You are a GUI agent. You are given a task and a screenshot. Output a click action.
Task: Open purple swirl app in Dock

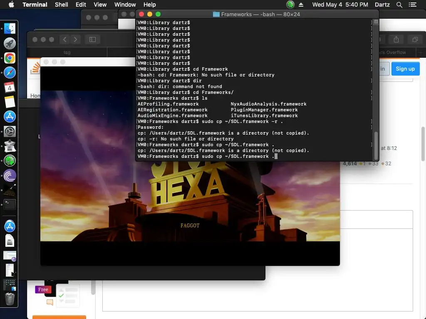10,176
